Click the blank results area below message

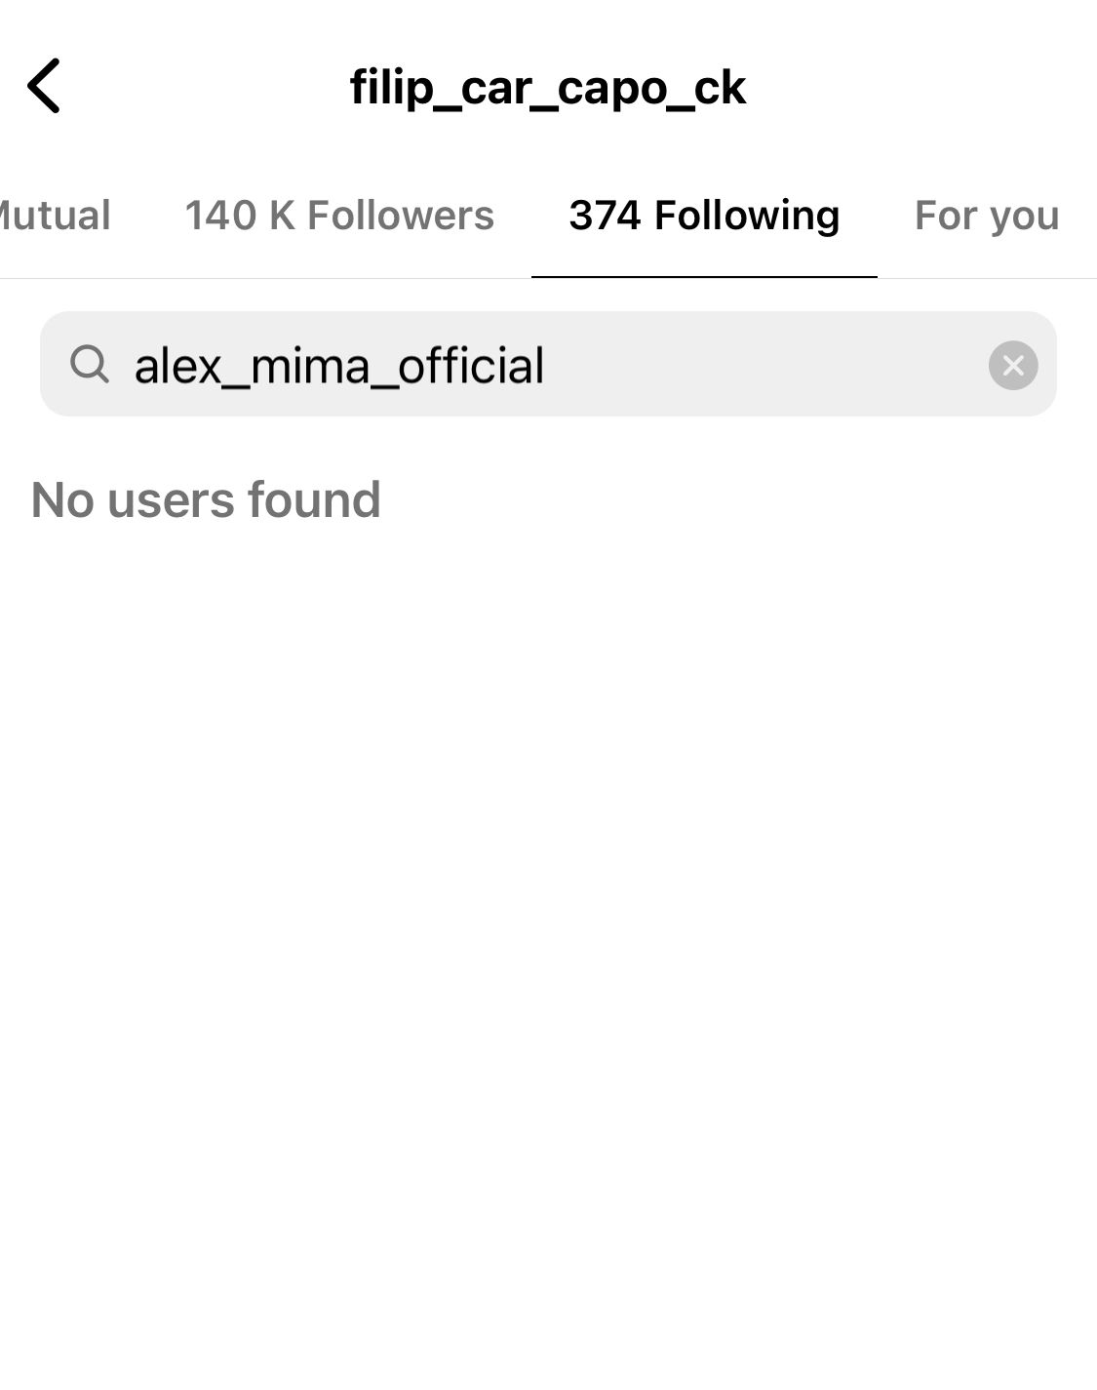(x=548, y=878)
